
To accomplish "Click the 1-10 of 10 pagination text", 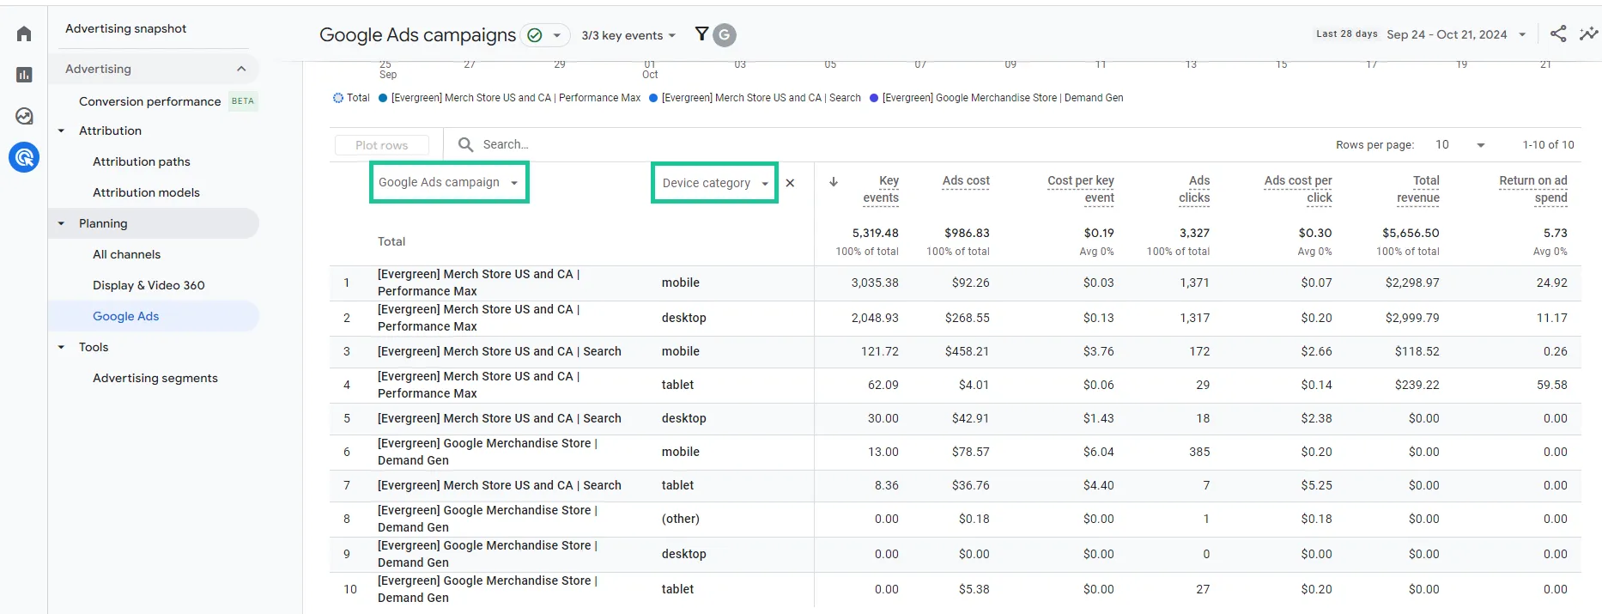I will tap(1548, 144).
